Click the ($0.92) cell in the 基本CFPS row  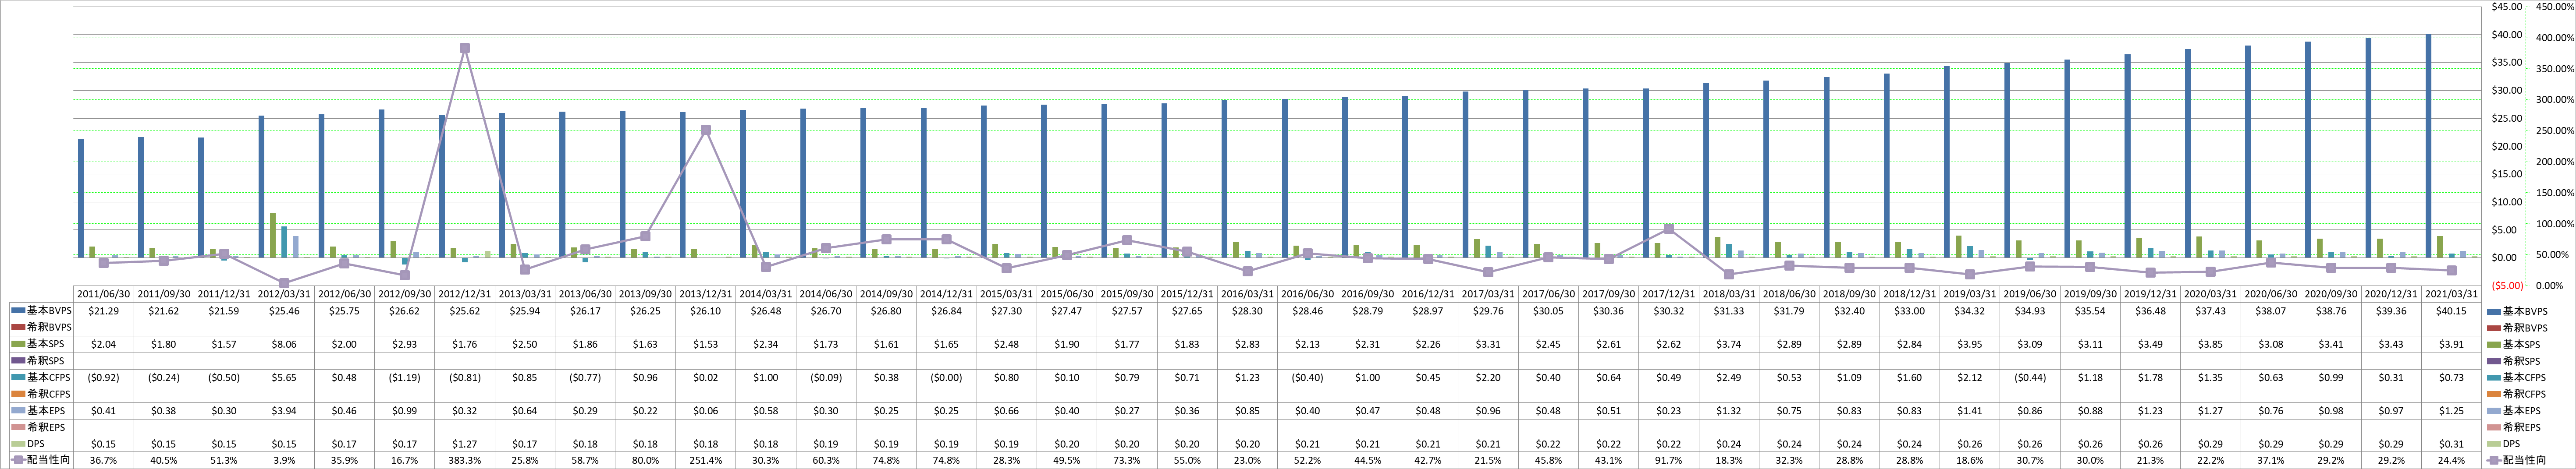pyautogui.click(x=104, y=377)
